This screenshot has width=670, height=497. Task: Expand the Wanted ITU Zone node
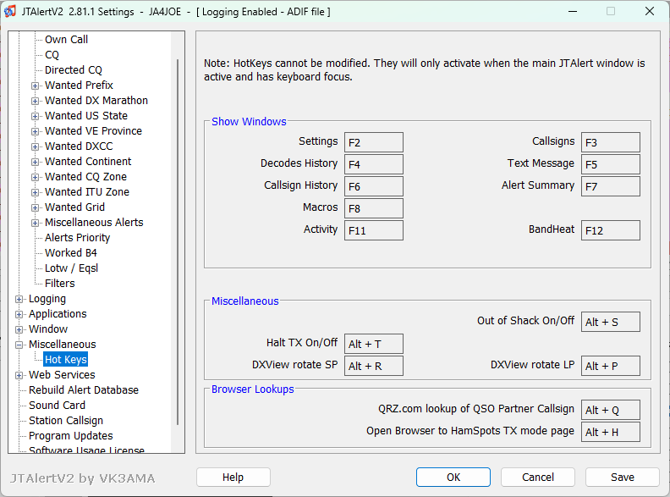click(x=35, y=192)
